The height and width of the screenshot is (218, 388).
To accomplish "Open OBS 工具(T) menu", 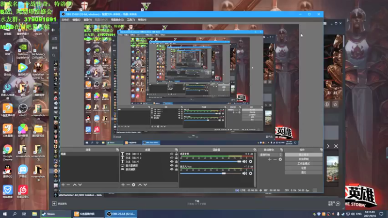I will coord(130,19).
